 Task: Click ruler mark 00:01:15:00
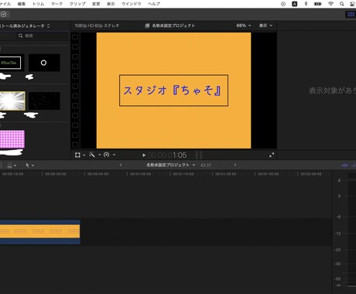pos(183,174)
